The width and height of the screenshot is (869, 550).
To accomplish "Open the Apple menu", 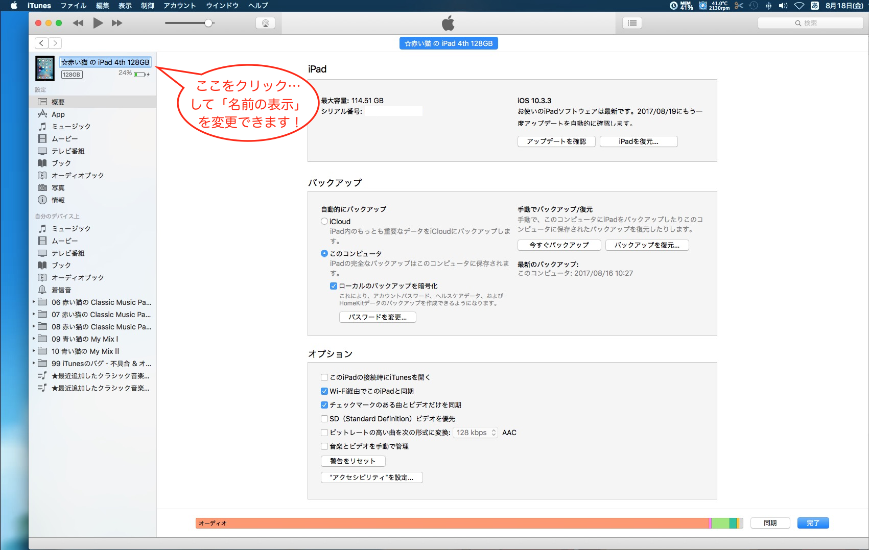I will (x=14, y=6).
